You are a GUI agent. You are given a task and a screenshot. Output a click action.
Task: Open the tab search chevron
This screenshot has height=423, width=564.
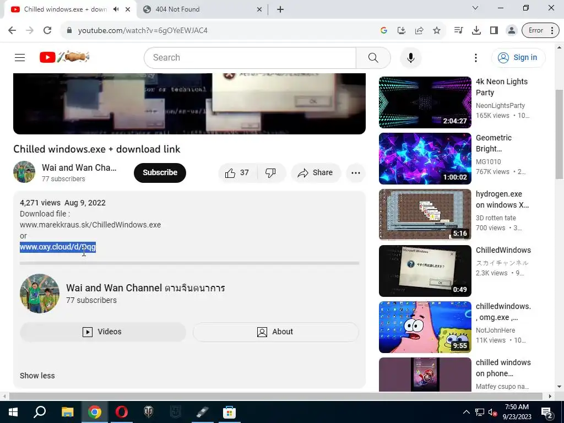click(475, 8)
